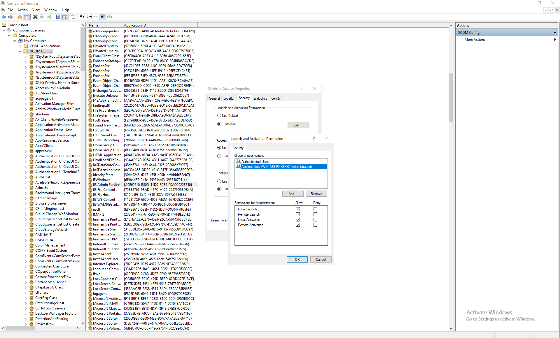Collapse the DCOM Config tree node
This screenshot has width=560, height=338.
[20, 51]
